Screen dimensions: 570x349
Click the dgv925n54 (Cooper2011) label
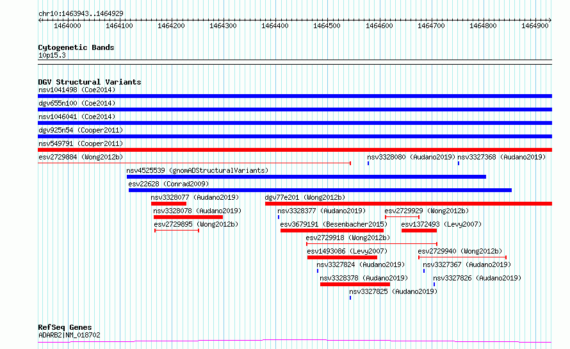tap(81, 130)
